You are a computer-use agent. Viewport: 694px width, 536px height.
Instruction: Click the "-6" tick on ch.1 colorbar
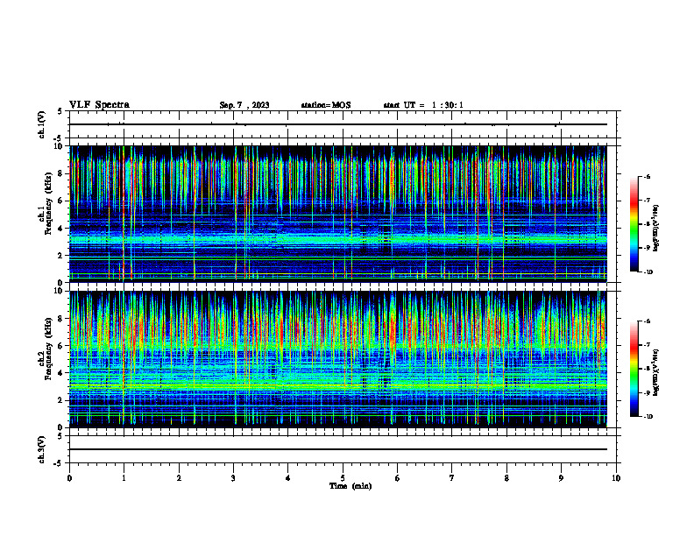coord(647,176)
